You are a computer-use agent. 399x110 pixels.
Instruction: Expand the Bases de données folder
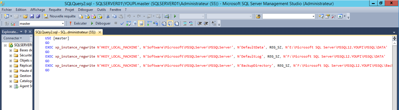(x=11, y=50)
